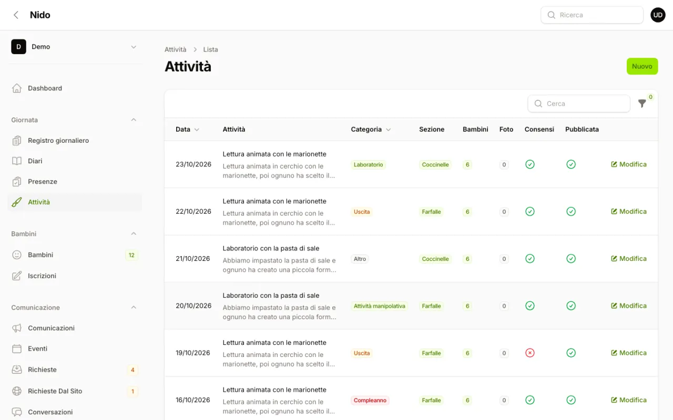This screenshot has width=673, height=420.
Task: Open Registro giornaliero from sidebar
Action: tap(75, 141)
